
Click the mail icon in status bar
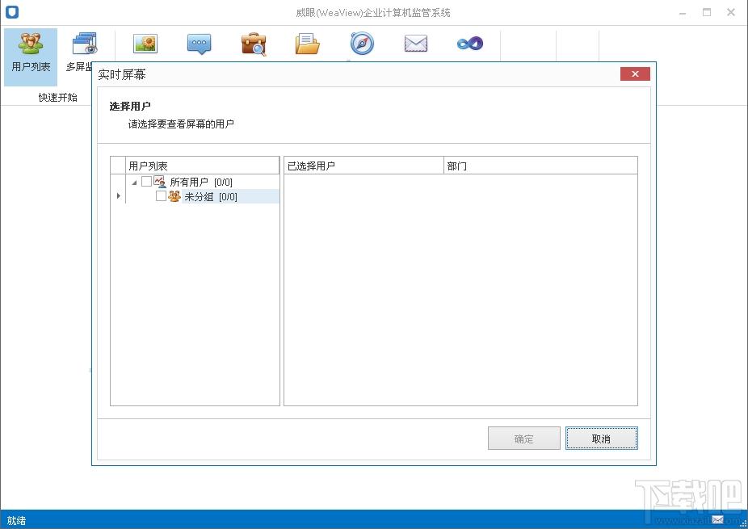tap(717, 519)
